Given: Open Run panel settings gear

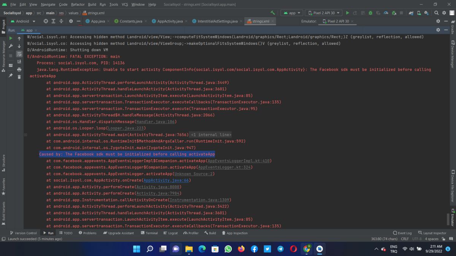Looking at the screenshot, I should click(x=438, y=30).
